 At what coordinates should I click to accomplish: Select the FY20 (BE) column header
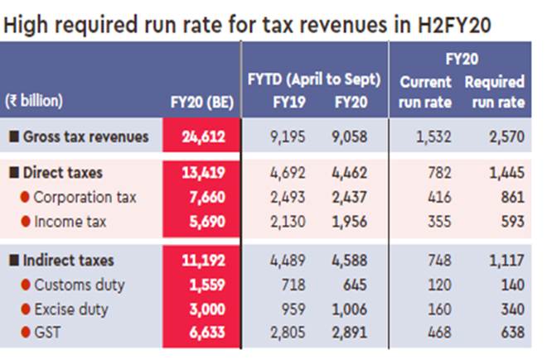tap(201, 103)
